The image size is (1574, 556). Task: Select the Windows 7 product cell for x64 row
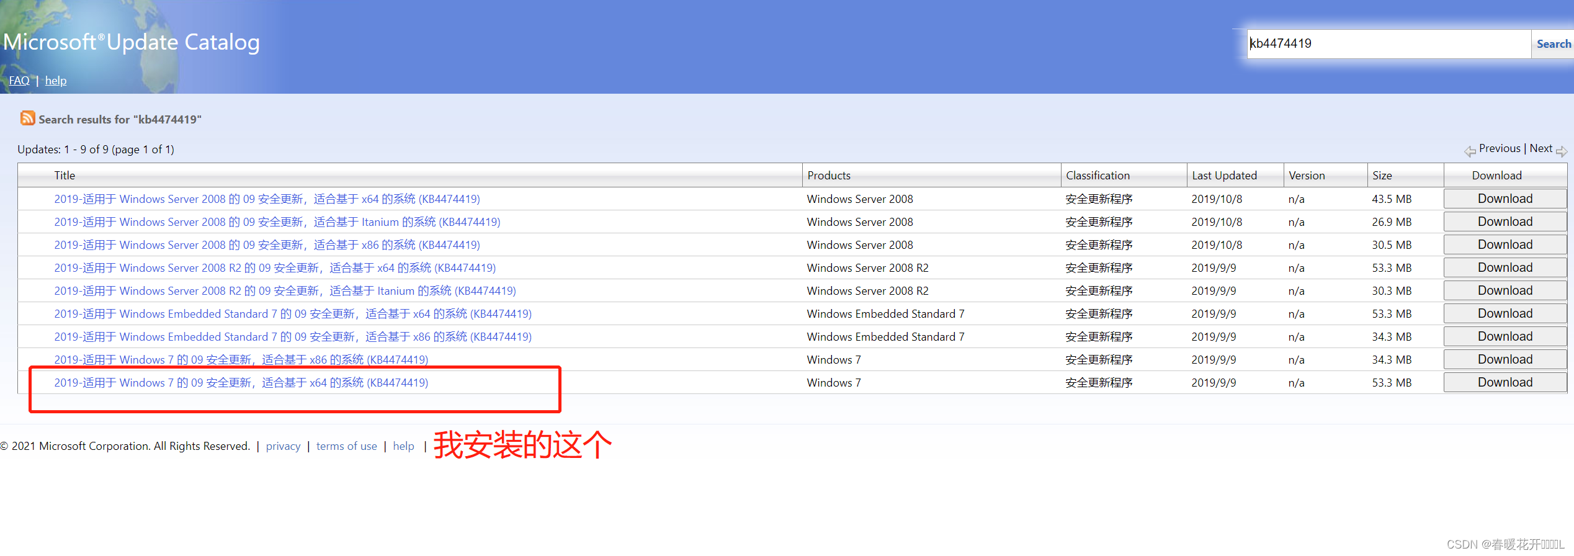pos(834,383)
